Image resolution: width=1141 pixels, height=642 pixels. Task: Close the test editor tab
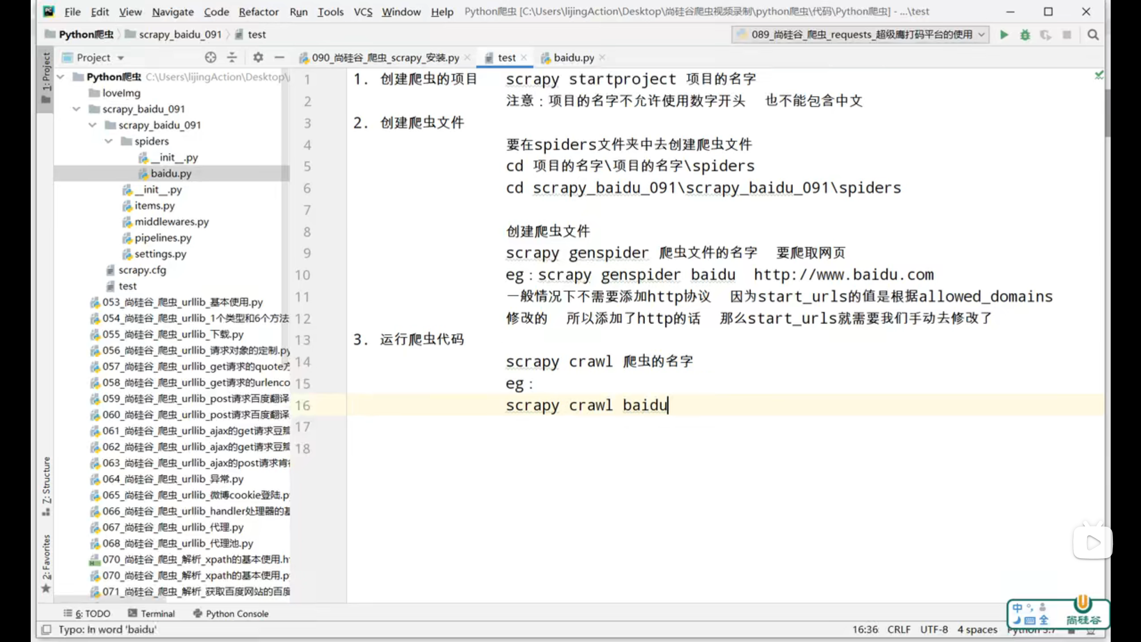524,57
